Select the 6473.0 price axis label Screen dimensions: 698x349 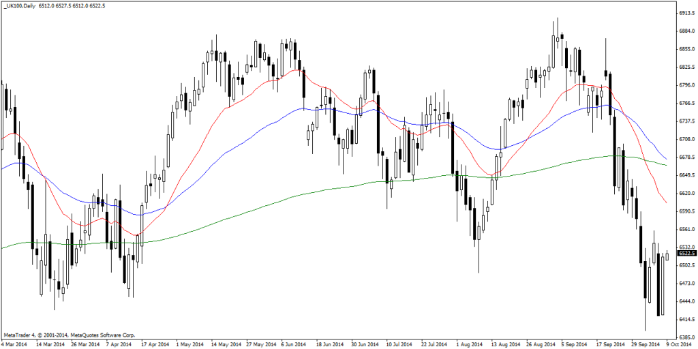coord(686,284)
